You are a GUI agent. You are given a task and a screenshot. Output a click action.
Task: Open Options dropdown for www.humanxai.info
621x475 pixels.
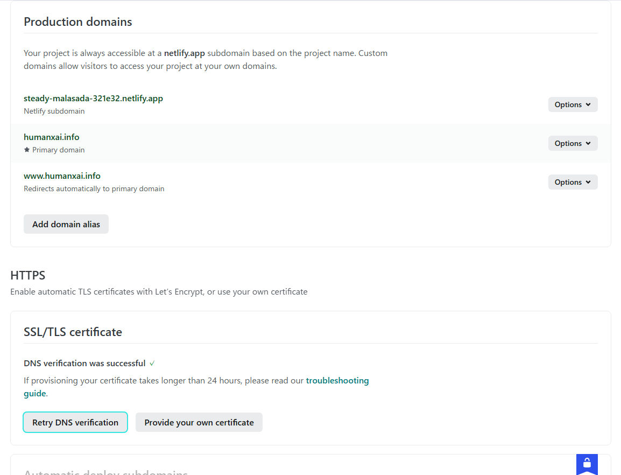(x=573, y=182)
